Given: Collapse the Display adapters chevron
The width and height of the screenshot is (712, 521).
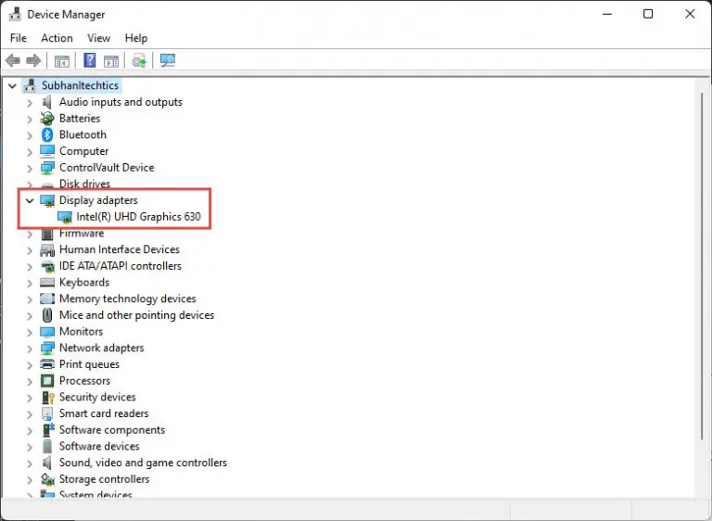Looking at the screenshot, I should pos(30,200).
